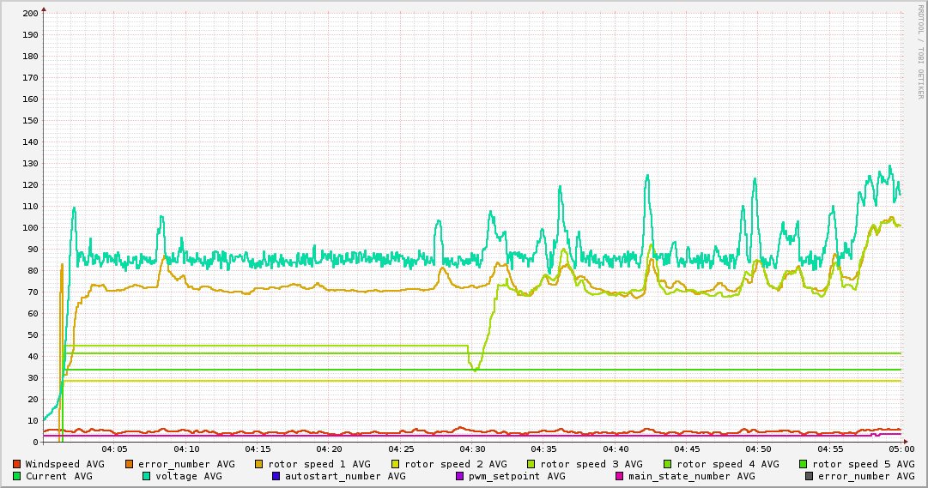
Task: Click the 05:00 time axis label
Action: (901, 449)
